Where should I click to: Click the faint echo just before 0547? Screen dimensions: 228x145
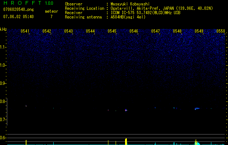(x=155, y=108)
